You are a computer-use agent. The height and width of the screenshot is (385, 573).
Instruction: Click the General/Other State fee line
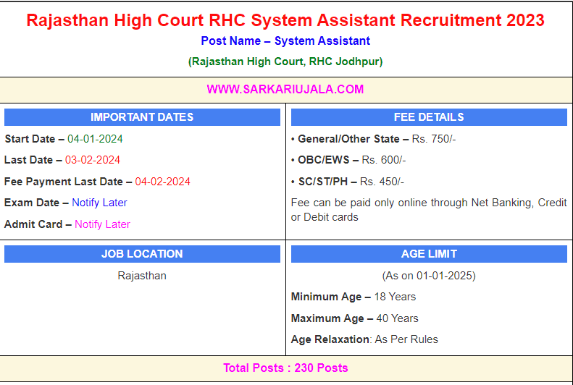coord(373,139)
